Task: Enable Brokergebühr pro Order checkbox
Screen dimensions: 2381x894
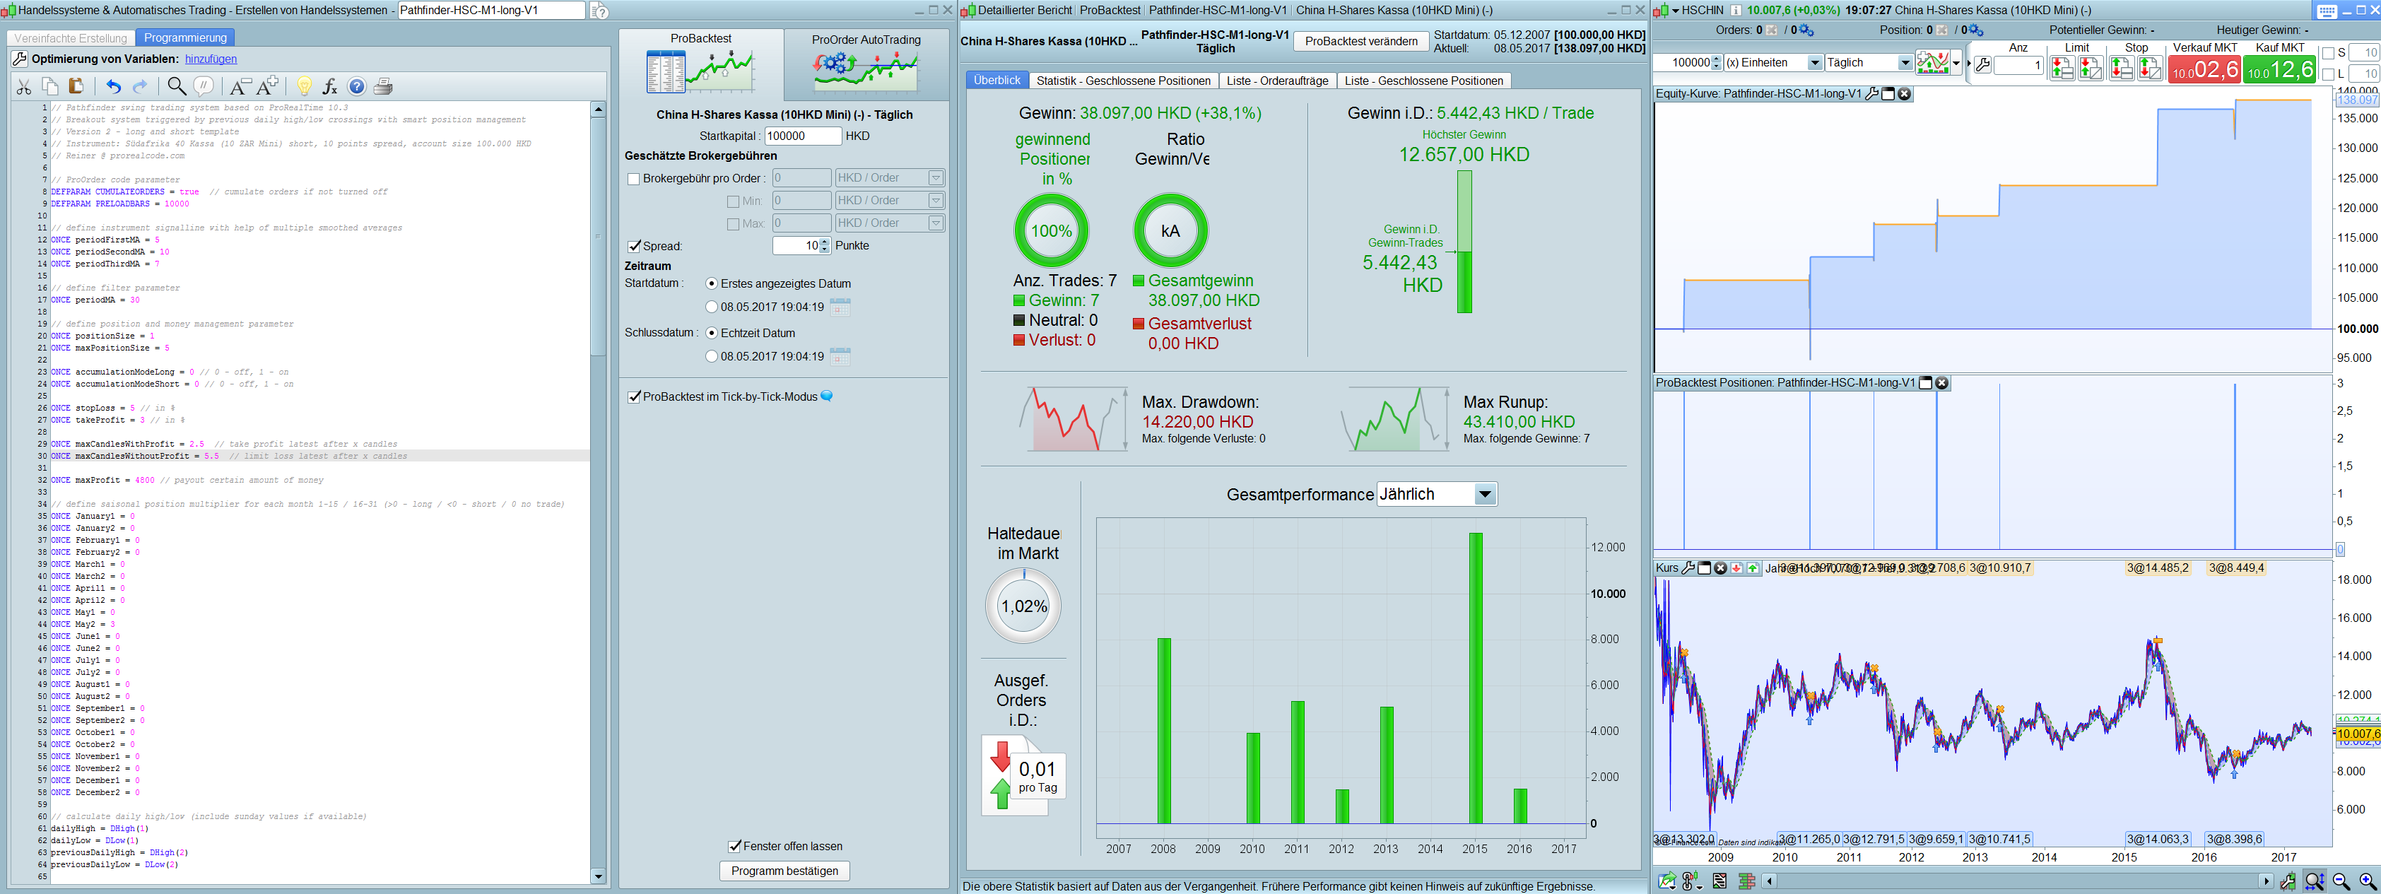Action: pyautogui.click(x=633, y=178)
